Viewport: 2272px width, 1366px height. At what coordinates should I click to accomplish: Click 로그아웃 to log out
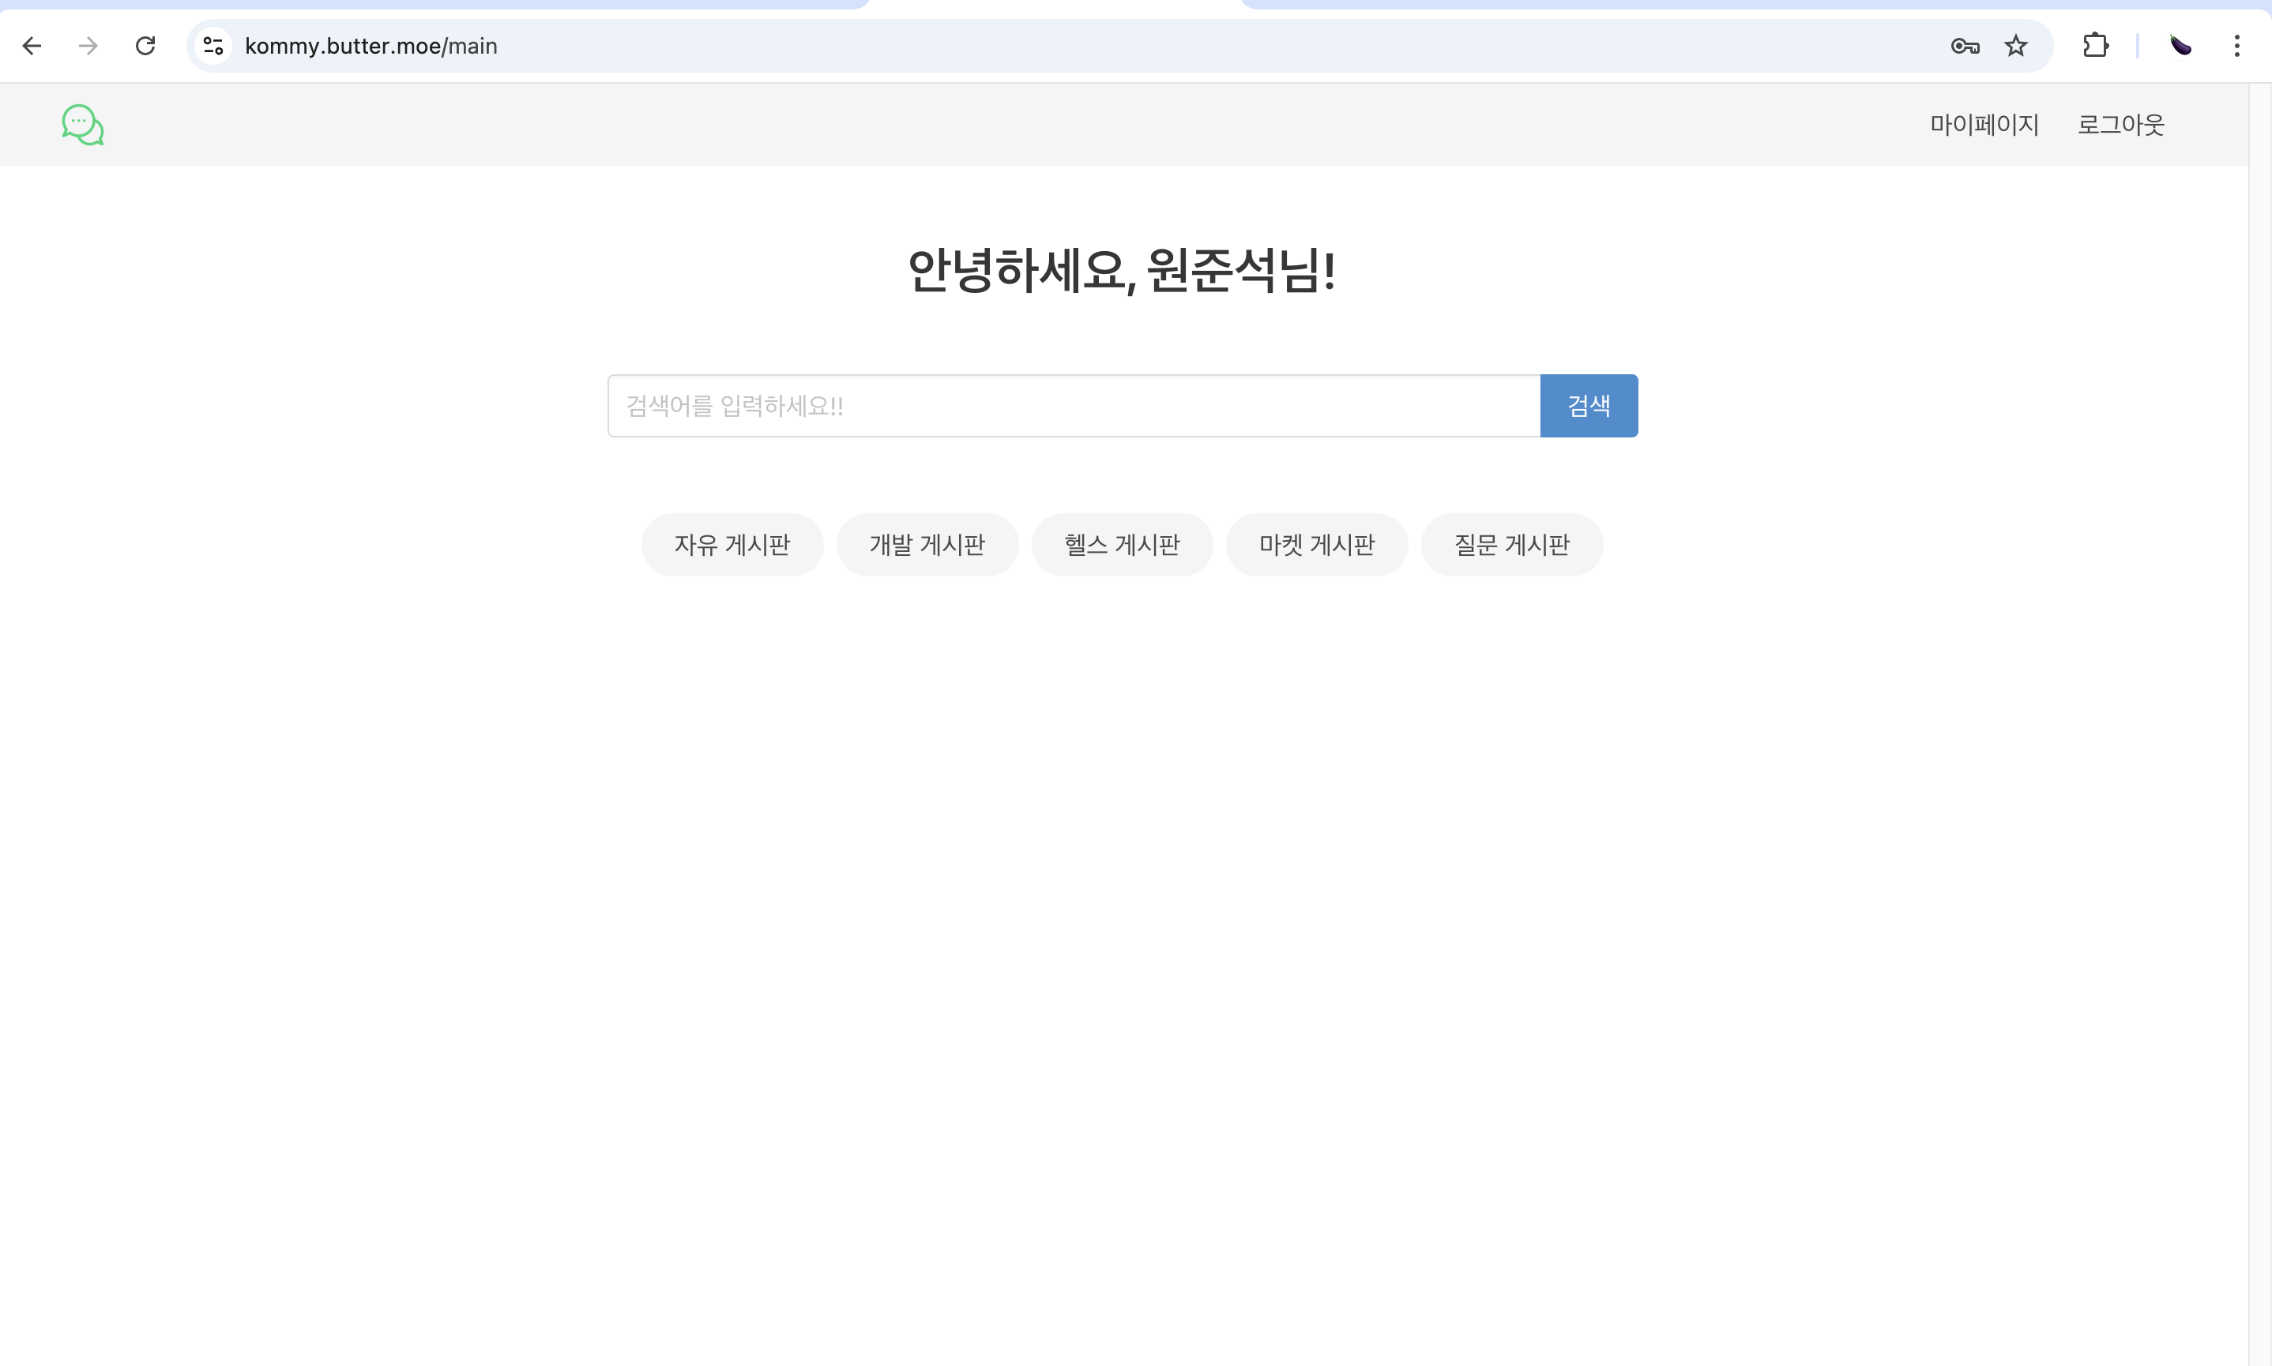click(2120, 126)
